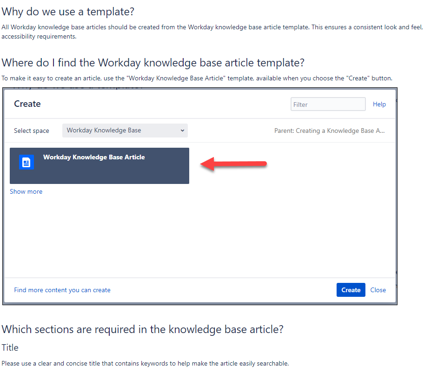Open Find more content you can create
The height and width of the screenshot is (373, 424).
[x=62, y=290]
